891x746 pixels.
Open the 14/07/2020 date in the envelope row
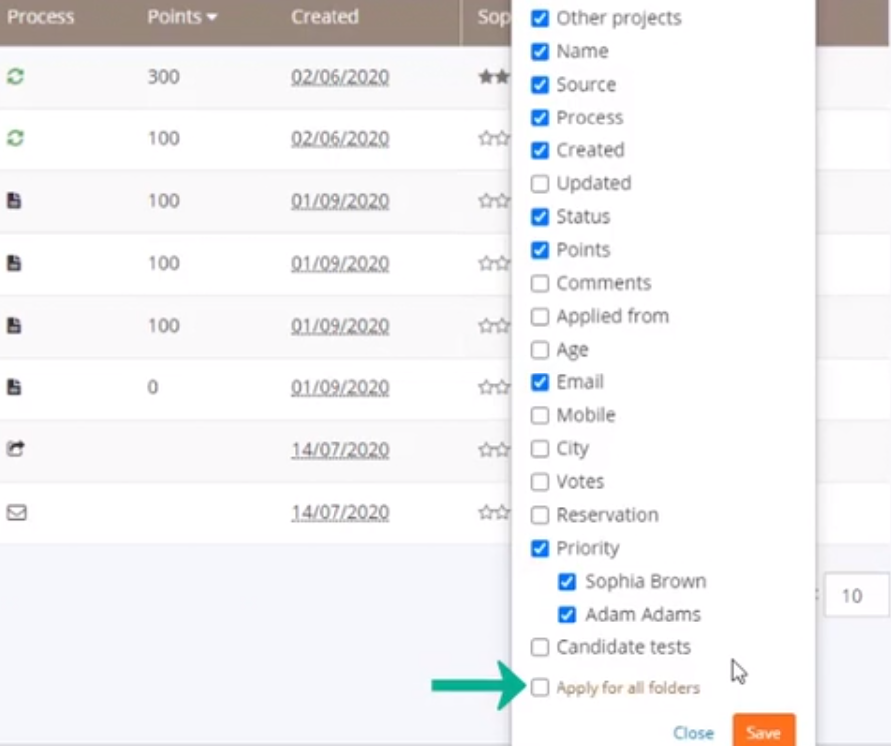pos(339,512)
